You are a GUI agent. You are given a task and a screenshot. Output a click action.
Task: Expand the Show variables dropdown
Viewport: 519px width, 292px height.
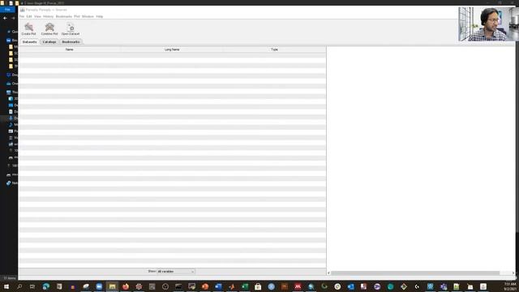tap(176, 272)
